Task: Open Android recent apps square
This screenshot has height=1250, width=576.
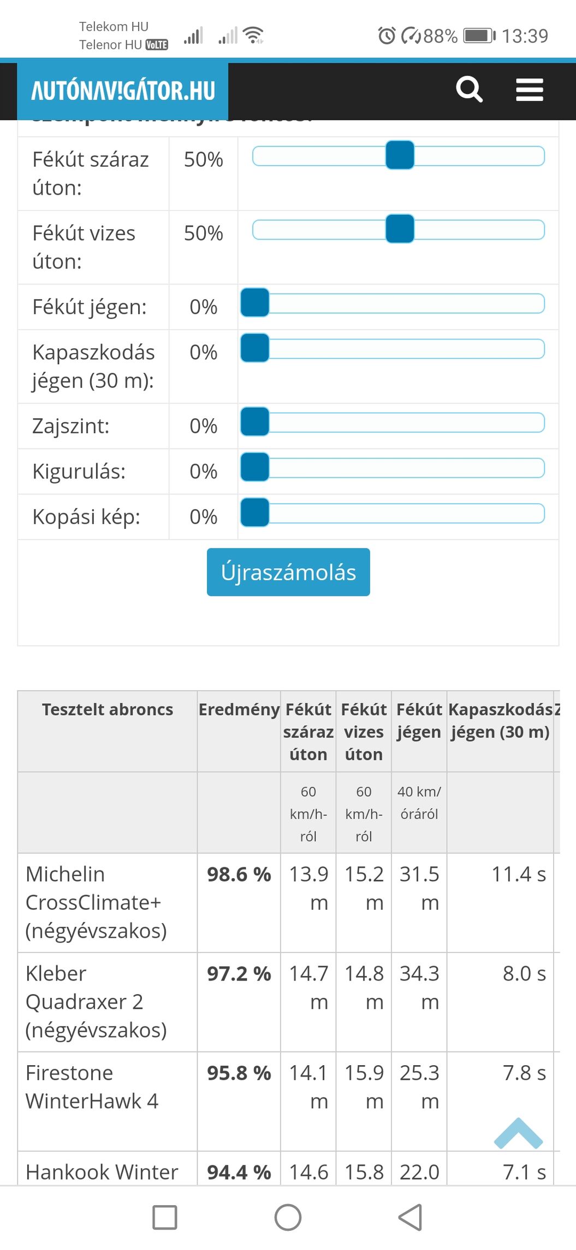Action: click(164, 1217)
